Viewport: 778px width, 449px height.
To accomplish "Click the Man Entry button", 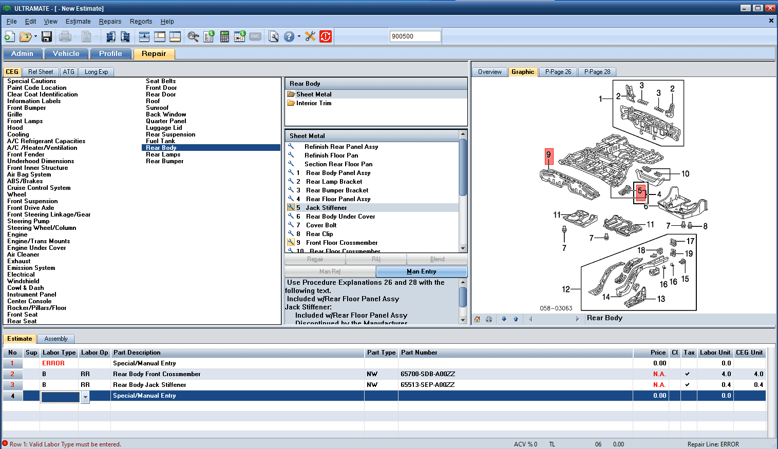I will (x=421, y=271).
